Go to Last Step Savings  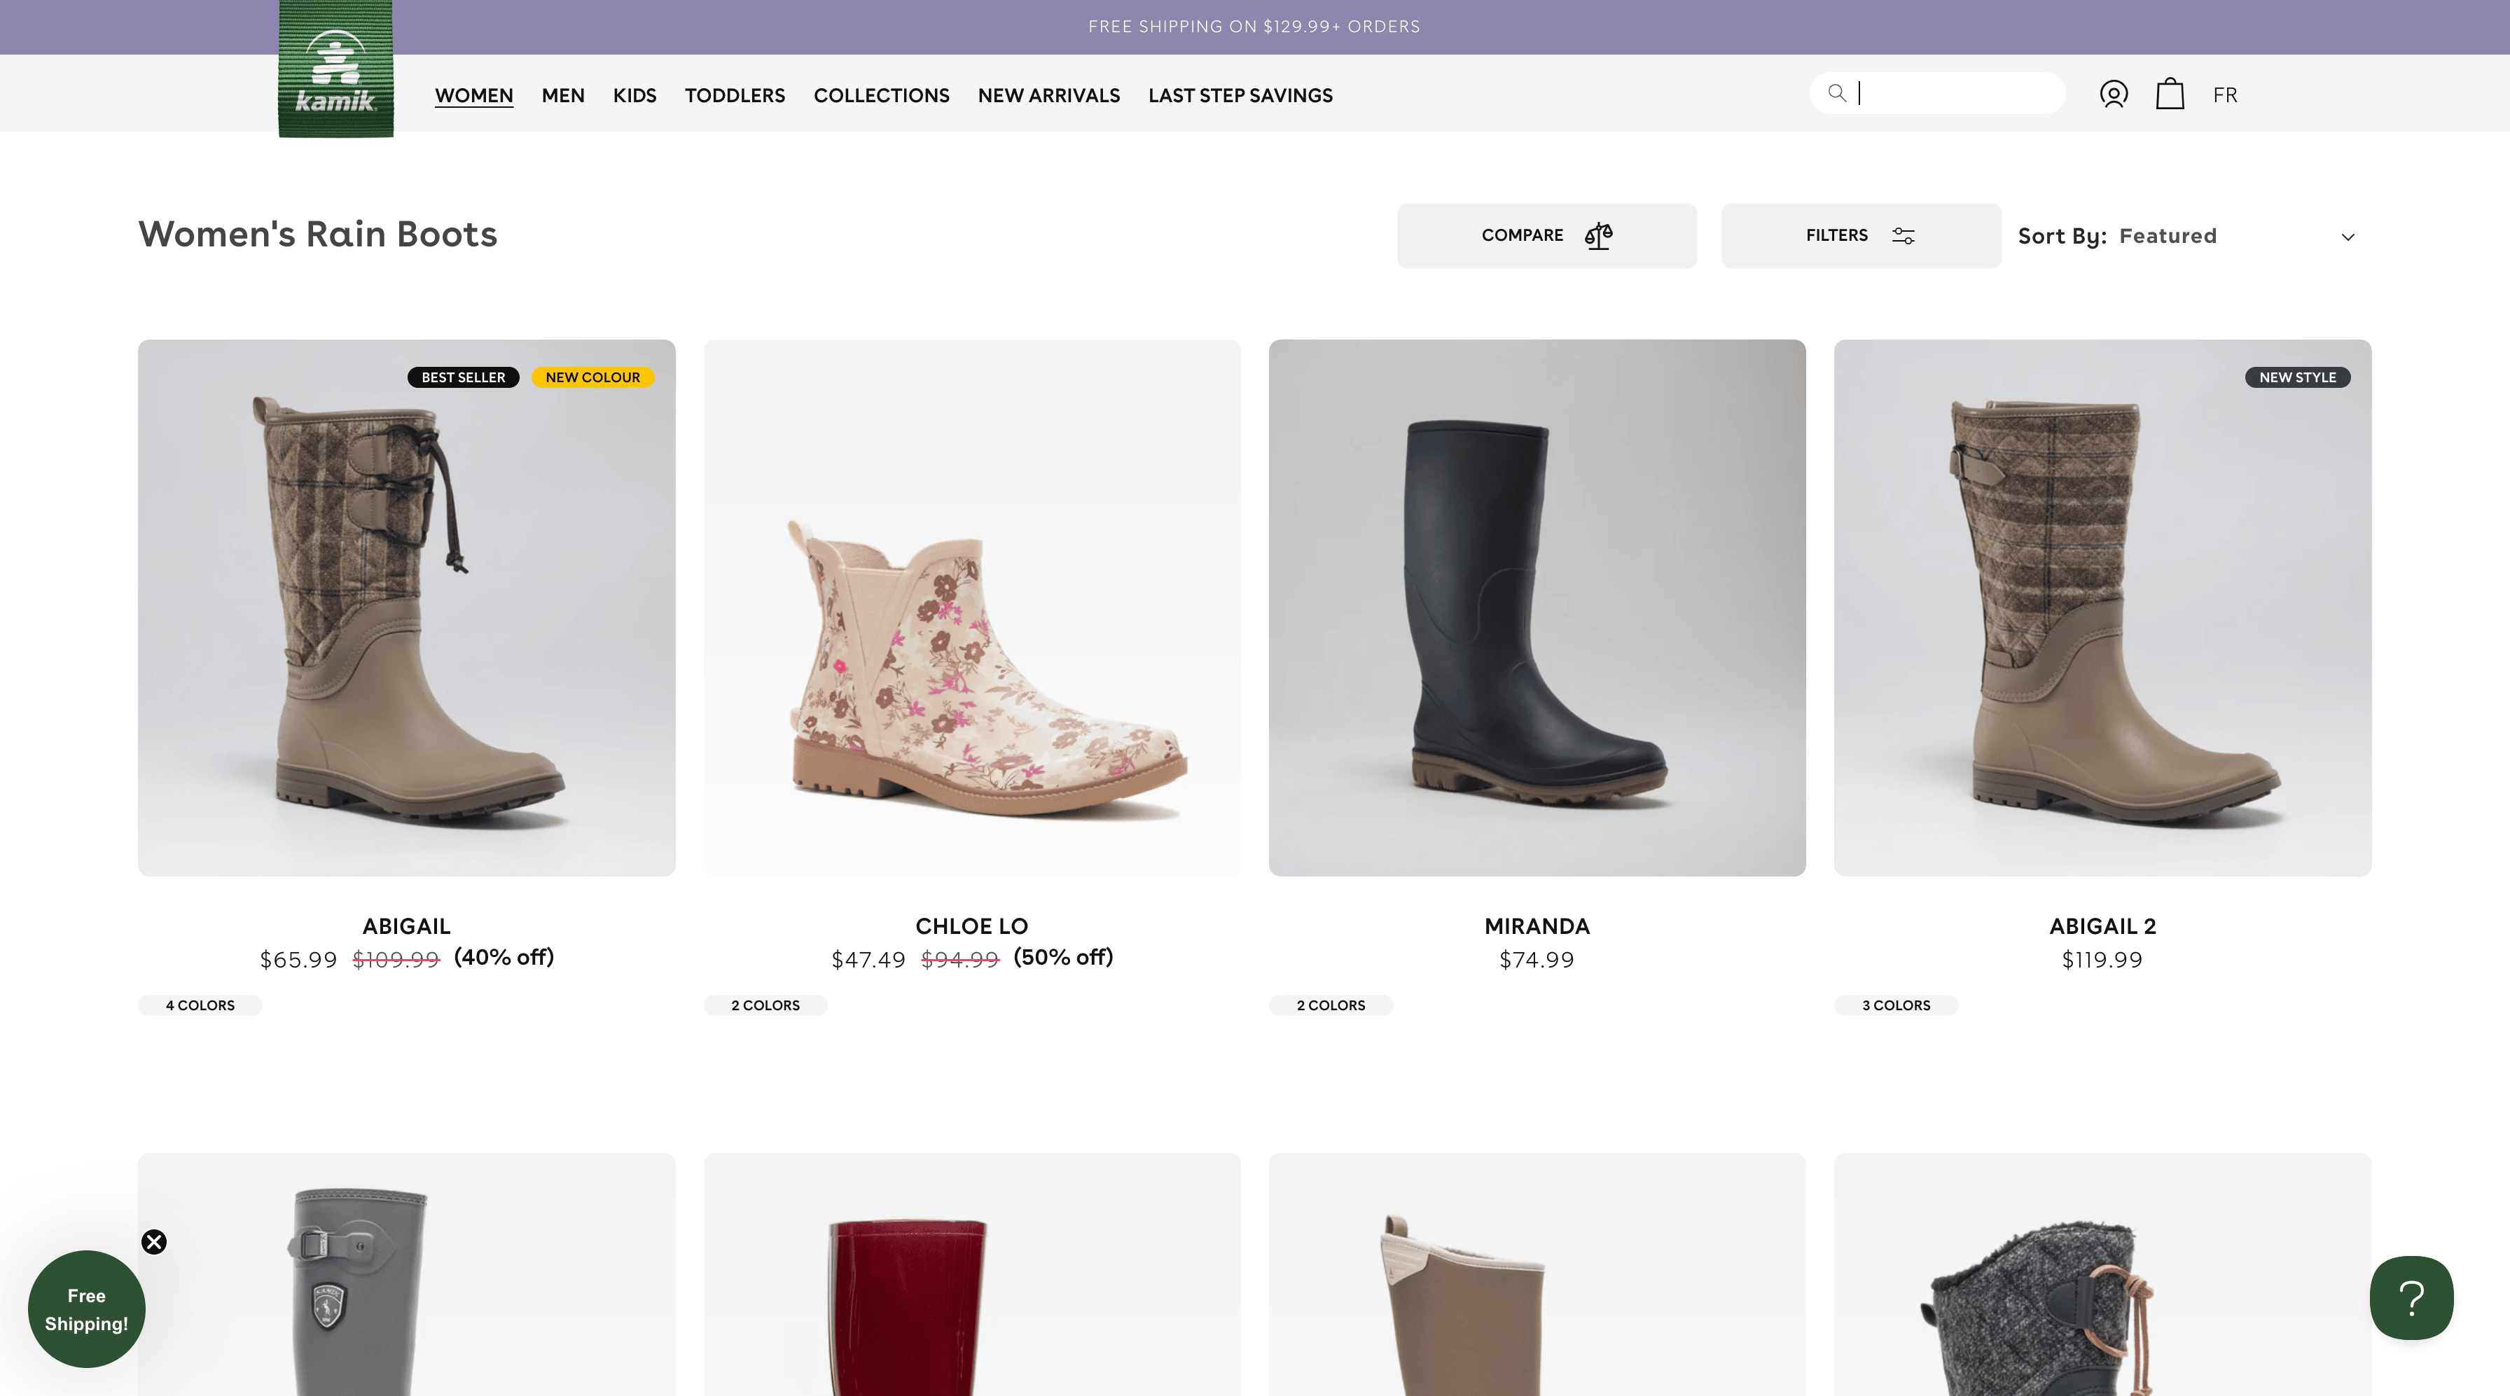coord(1240,95)
